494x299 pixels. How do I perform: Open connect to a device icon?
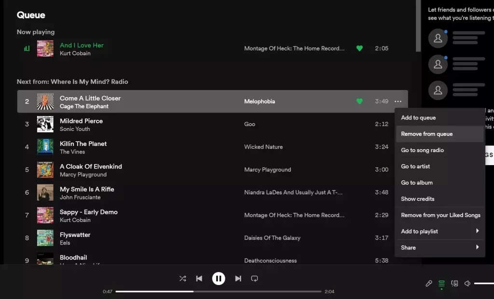pyautogui.click(x=454, y=283)
